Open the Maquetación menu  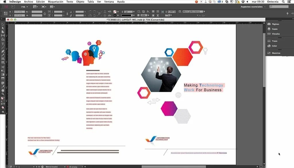(55, 2)
